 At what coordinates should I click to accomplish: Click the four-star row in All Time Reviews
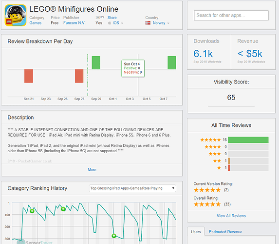[237, 147]
